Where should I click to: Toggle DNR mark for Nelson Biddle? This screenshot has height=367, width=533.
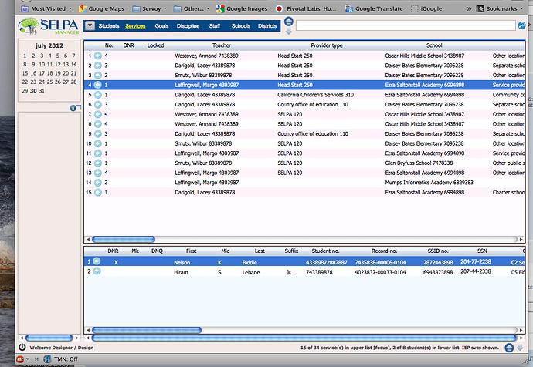[x=116, y=261]
